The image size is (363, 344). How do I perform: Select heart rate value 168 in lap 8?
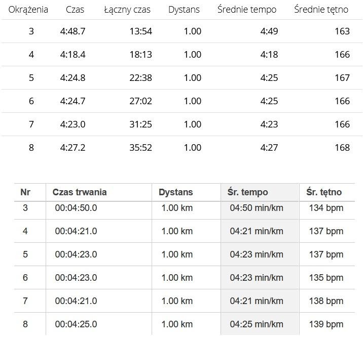coord(342,147)
